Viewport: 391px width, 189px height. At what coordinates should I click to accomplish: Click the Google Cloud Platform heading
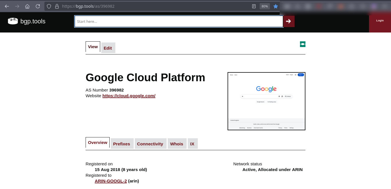tap(145, 78)
